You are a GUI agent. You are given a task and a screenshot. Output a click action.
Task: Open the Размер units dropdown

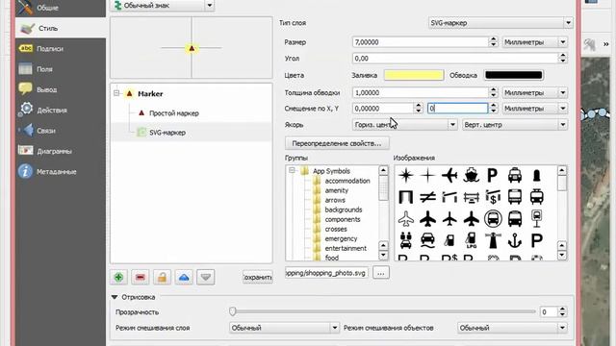pyautogui.click(x=535, y=42)
